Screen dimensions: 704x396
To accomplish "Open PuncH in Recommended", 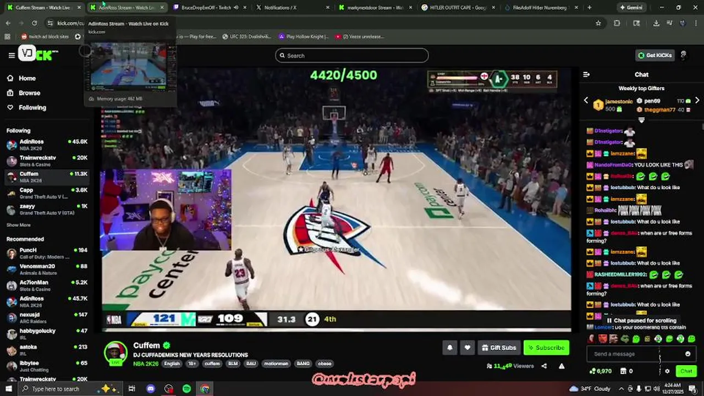I will pyautogui.click(x=47, y=253).
